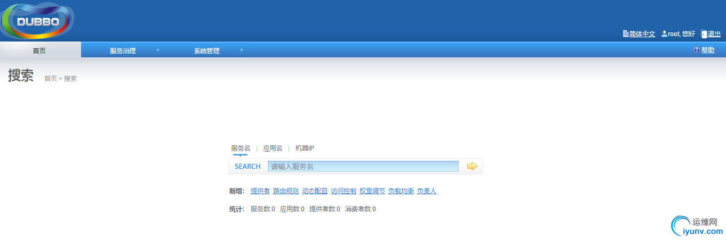Open the 首页 home tab
This screenshot has height=240, width=726.
click(41, 50)
